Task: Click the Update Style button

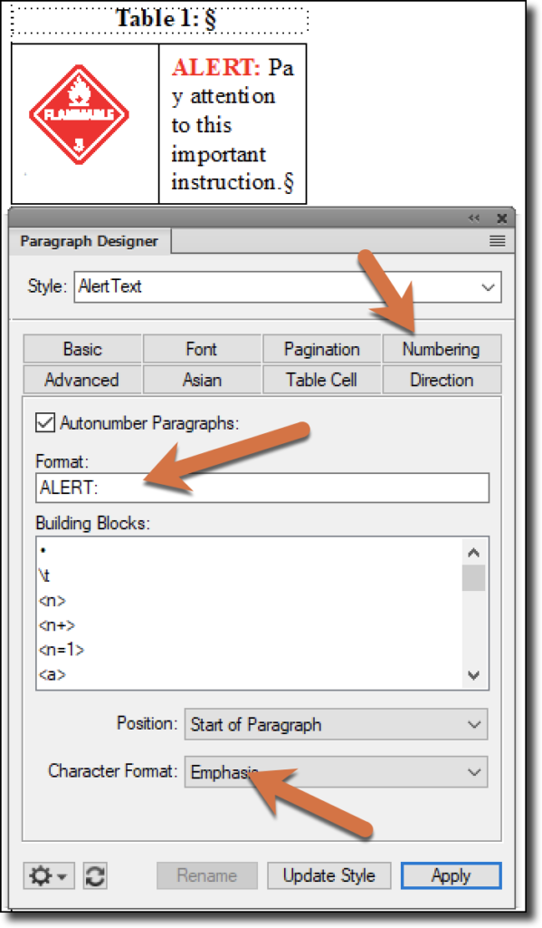Action: [x=327, y=875]
